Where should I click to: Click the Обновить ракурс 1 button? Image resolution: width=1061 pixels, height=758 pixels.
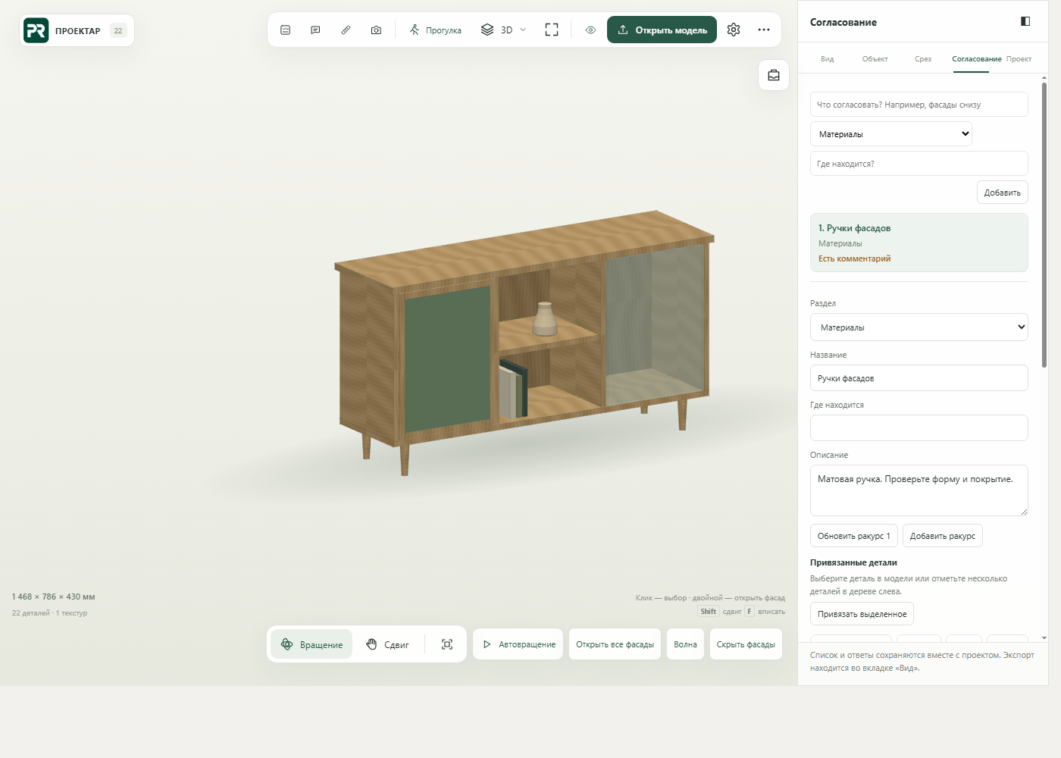pyautogui.click(x=854, y=536)
